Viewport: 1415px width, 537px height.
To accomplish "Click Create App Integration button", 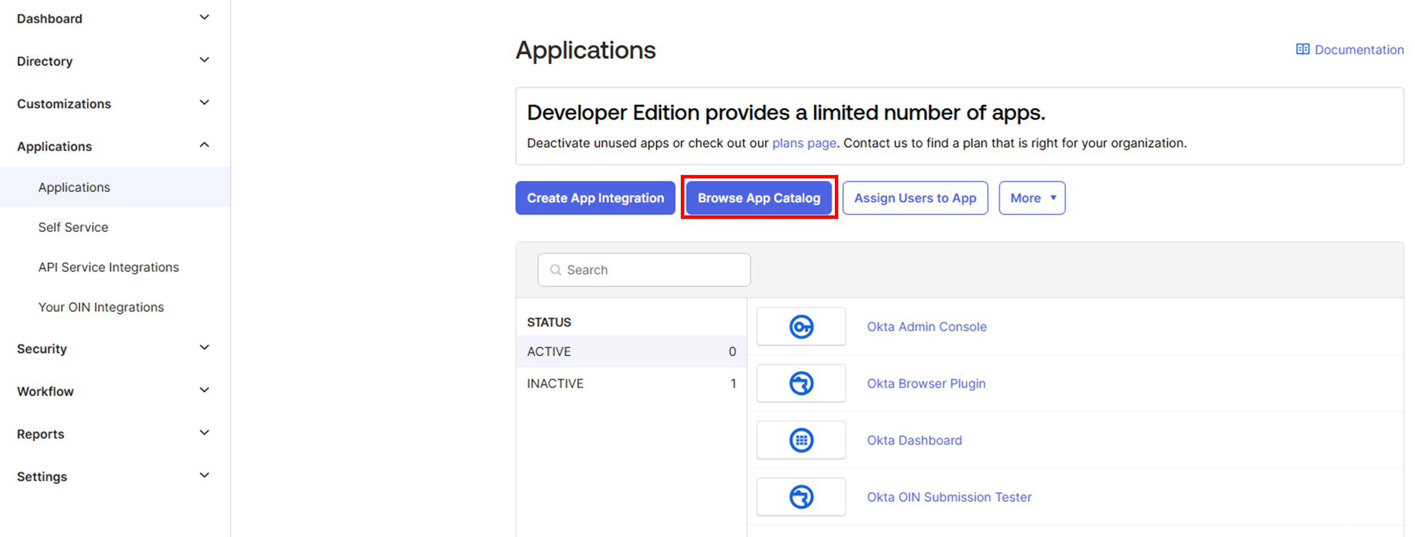I will 595,198.
